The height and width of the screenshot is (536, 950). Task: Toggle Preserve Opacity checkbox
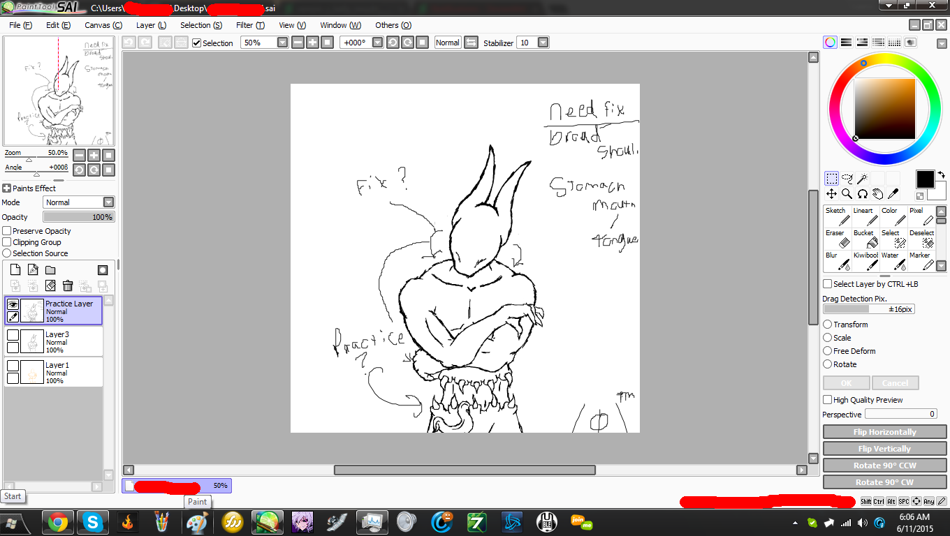pos(7,231)
